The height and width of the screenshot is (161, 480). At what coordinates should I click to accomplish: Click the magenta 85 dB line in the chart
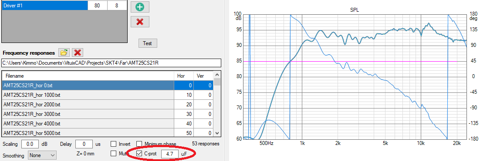(x=350, y=61)
